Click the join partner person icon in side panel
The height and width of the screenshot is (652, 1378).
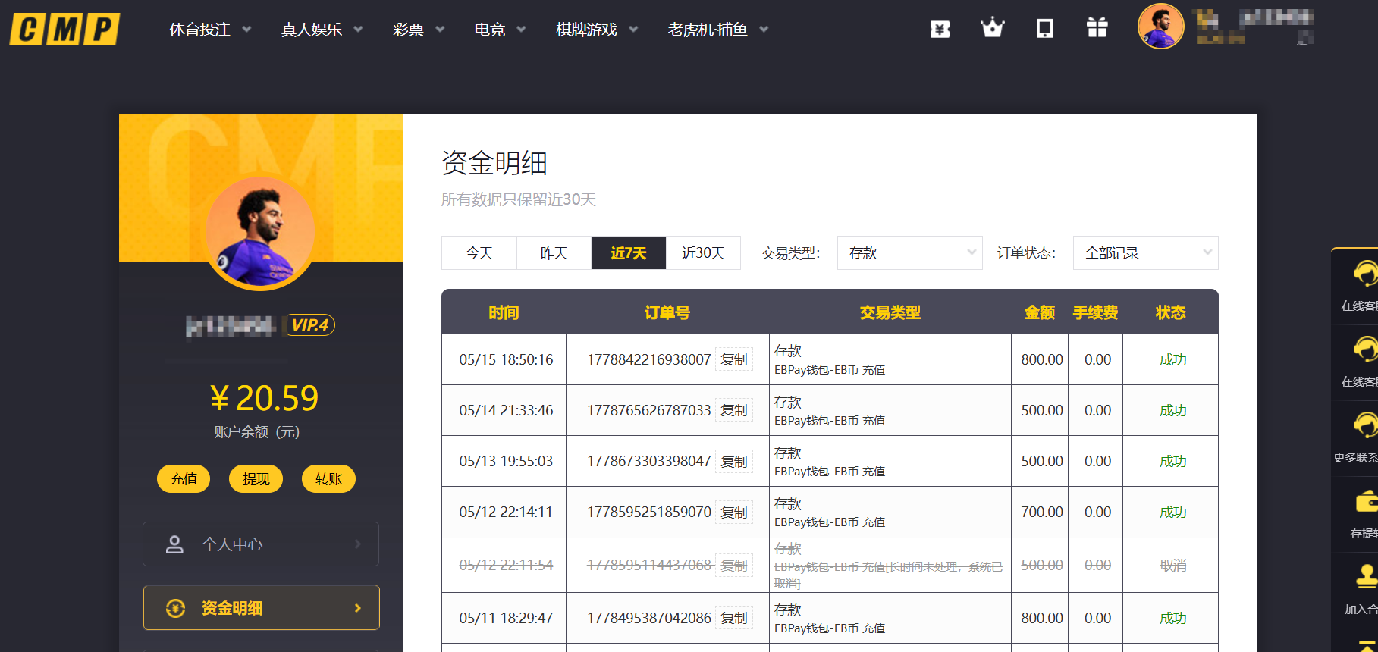pos(1366,577)
